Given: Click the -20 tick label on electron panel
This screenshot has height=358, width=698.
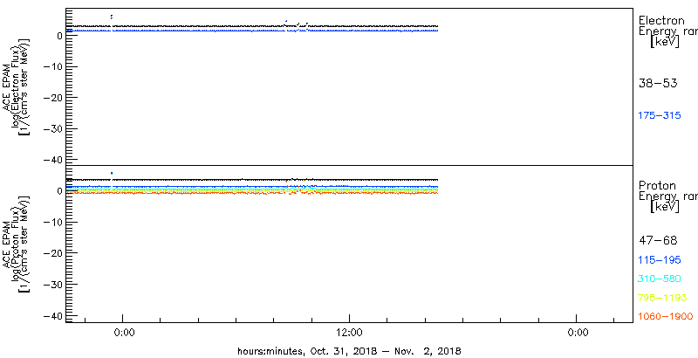Looking at the screenshot, I should [x=54, y=98].
